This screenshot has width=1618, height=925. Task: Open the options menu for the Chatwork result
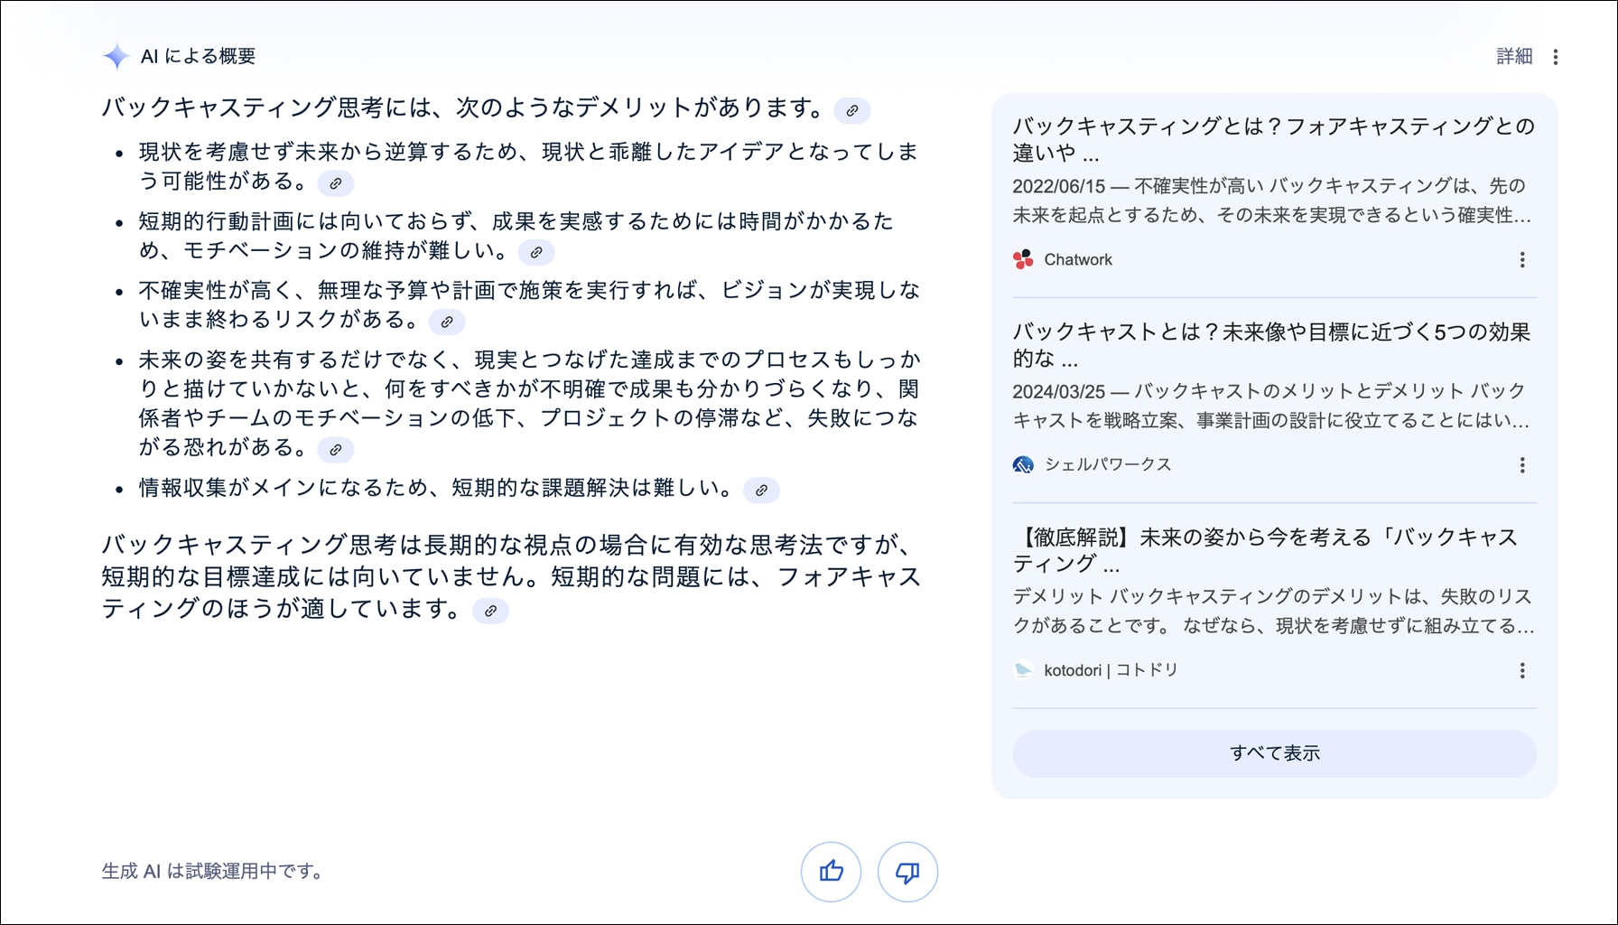[x=1522, y=260]
